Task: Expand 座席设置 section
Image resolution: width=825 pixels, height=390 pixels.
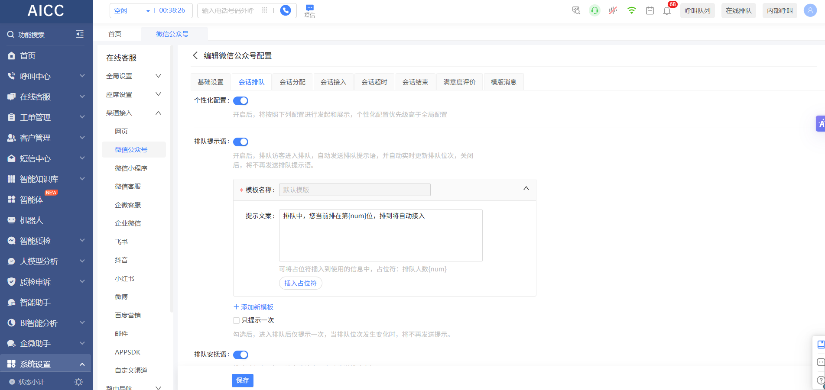Action: (x=133, y=94)
